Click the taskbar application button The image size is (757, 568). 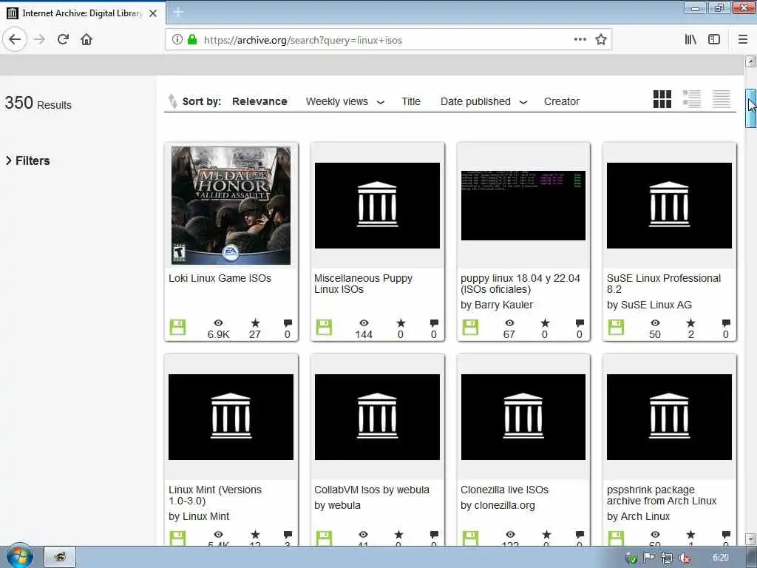[x=60, y=557]
